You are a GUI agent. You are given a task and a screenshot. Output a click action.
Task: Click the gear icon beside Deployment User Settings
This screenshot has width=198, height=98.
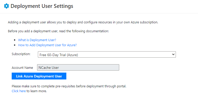click(x=6, y=6)
